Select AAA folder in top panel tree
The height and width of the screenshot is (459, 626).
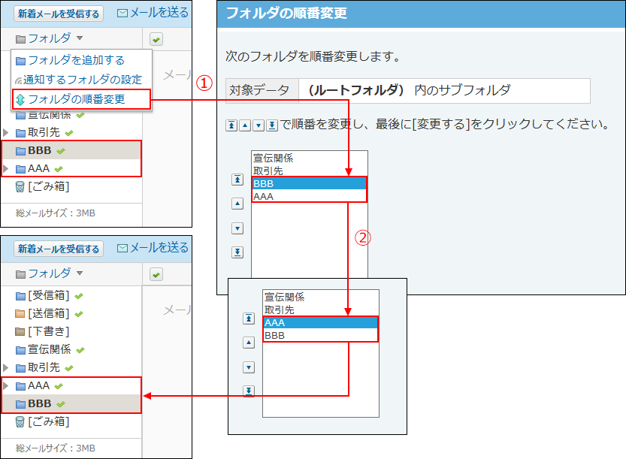click(39, 168)
